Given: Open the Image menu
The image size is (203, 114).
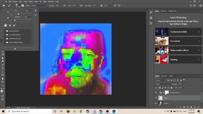Looking at the screenshot, I should point(15,2).
